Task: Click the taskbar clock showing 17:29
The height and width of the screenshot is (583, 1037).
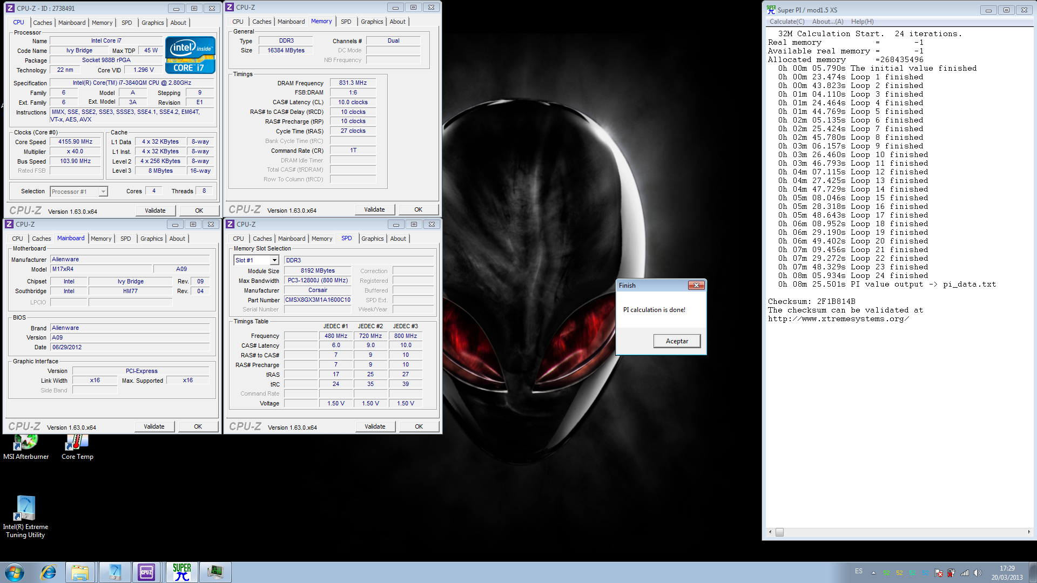Action: [1007, 573]
